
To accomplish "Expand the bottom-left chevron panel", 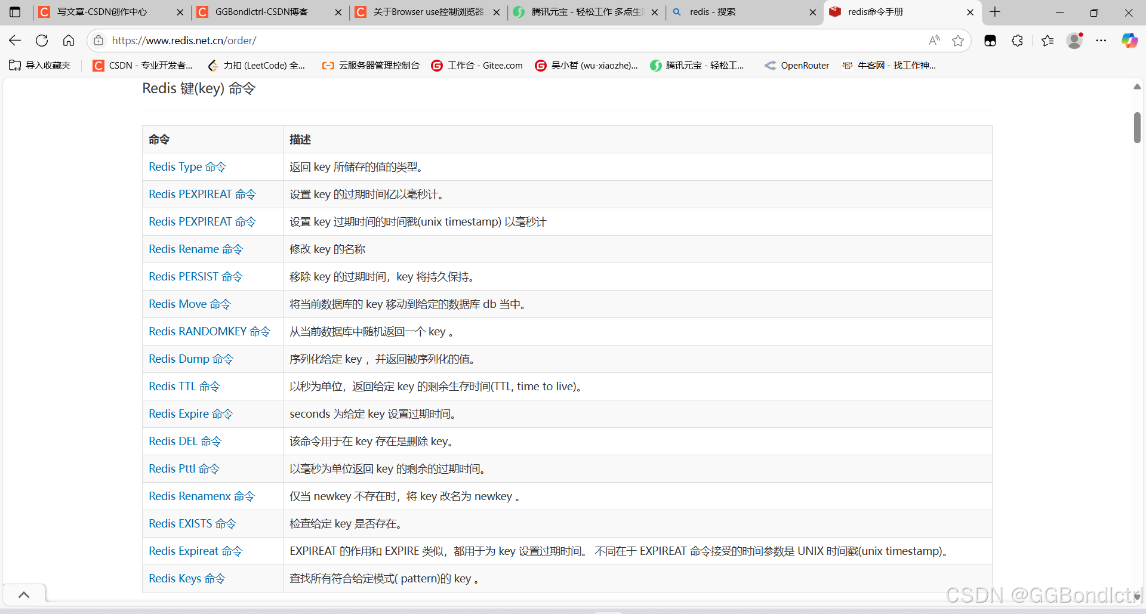I will 24,594.
